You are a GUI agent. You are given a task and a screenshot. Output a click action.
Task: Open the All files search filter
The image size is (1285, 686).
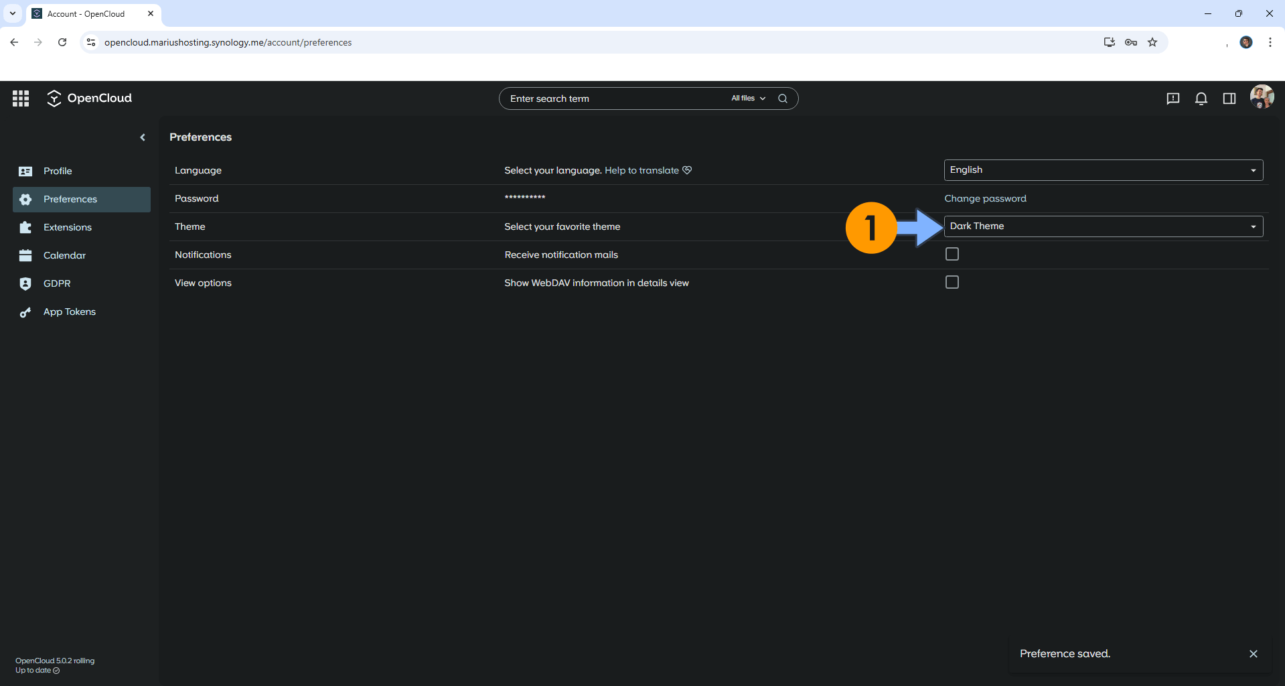pyautogui.click(x=747, y=98)
